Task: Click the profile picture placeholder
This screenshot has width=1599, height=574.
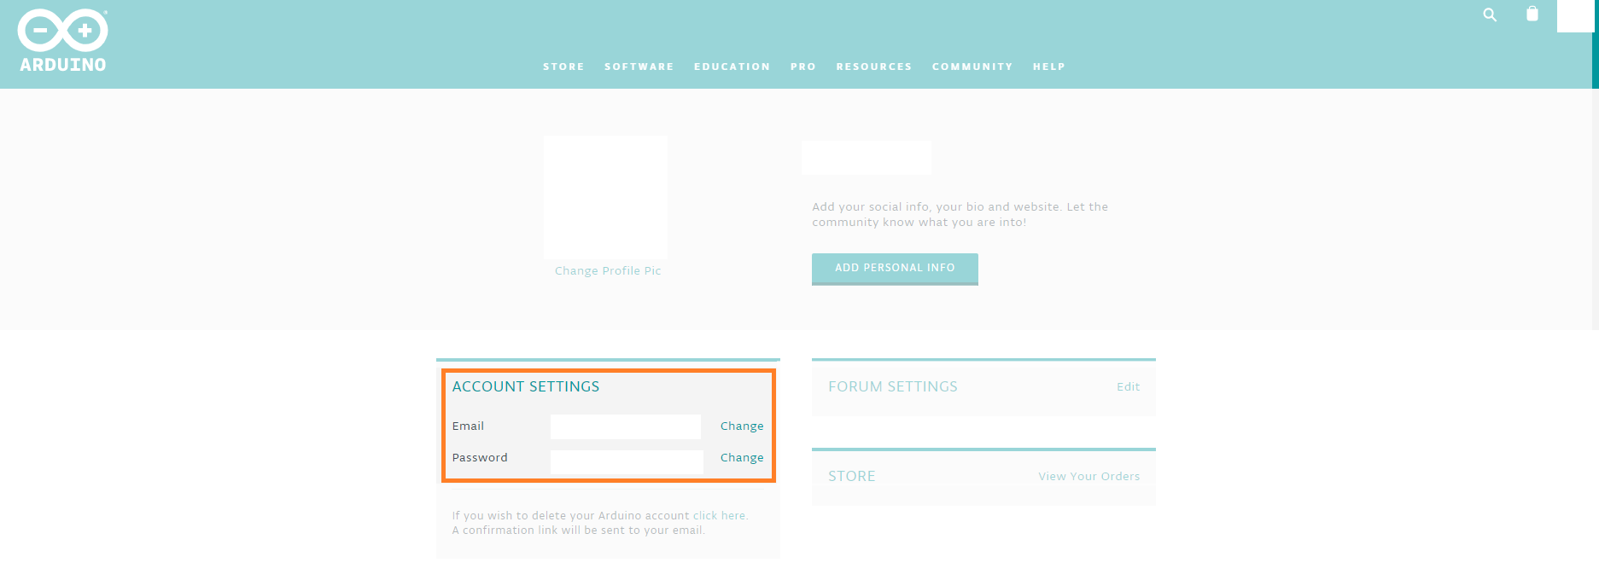Action: (605, 196)
